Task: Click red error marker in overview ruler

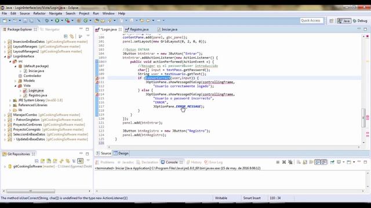Action: point(368,36)
